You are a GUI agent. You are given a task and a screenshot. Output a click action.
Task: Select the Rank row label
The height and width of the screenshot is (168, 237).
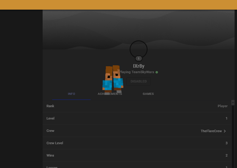(x=50, y=106)
